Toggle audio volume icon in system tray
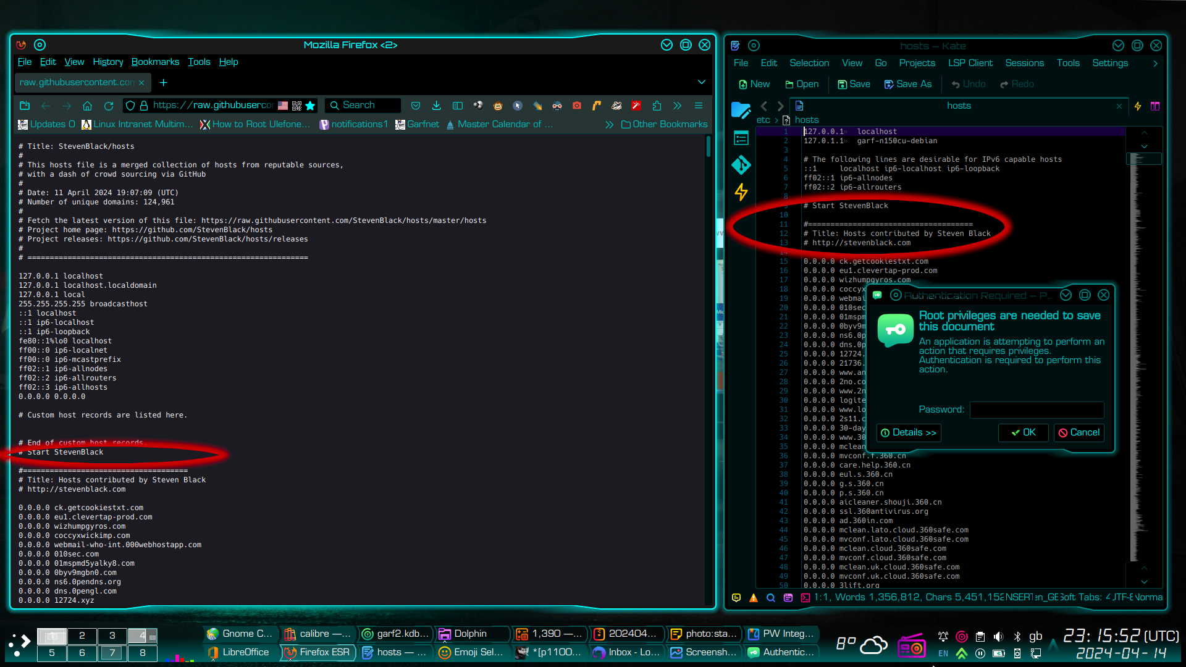Viewport: 1186px width, 667px height. point(998,637)
